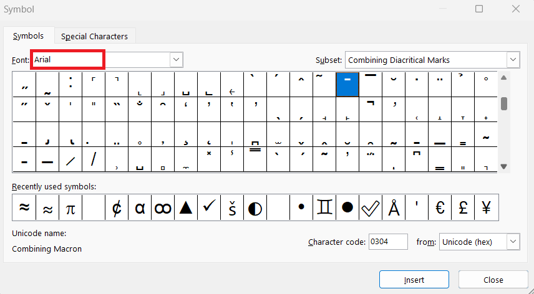
Task: Open the 'from' Unicode (hex) dropdown
Action: [513, 242]
